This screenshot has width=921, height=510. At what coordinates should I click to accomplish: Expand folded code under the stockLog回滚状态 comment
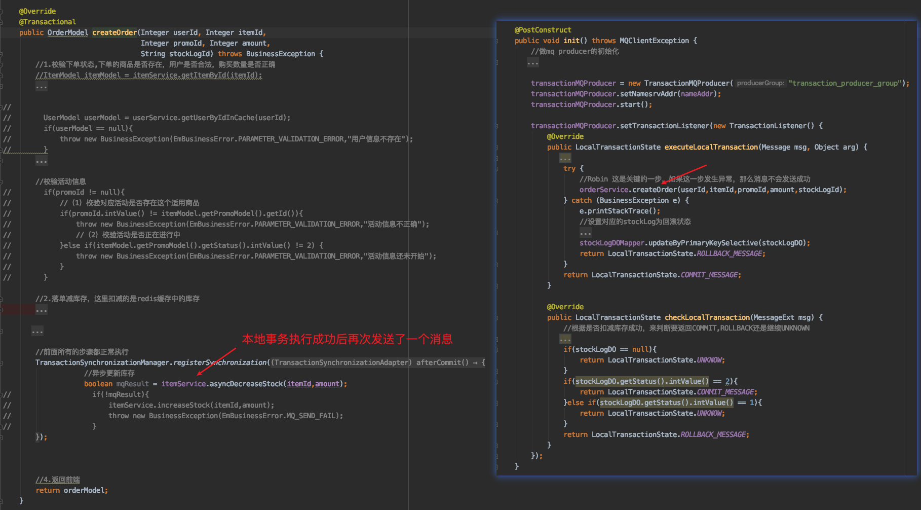point(586,233)
